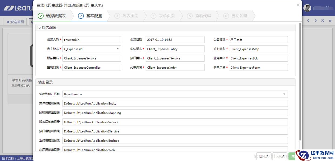The width and height of the screenshot is (335, 161).
Task: Click the 类名描述 field 费用支出
Action: 258,40
